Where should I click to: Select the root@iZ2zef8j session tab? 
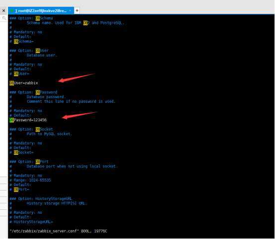(x=41, y=11)
